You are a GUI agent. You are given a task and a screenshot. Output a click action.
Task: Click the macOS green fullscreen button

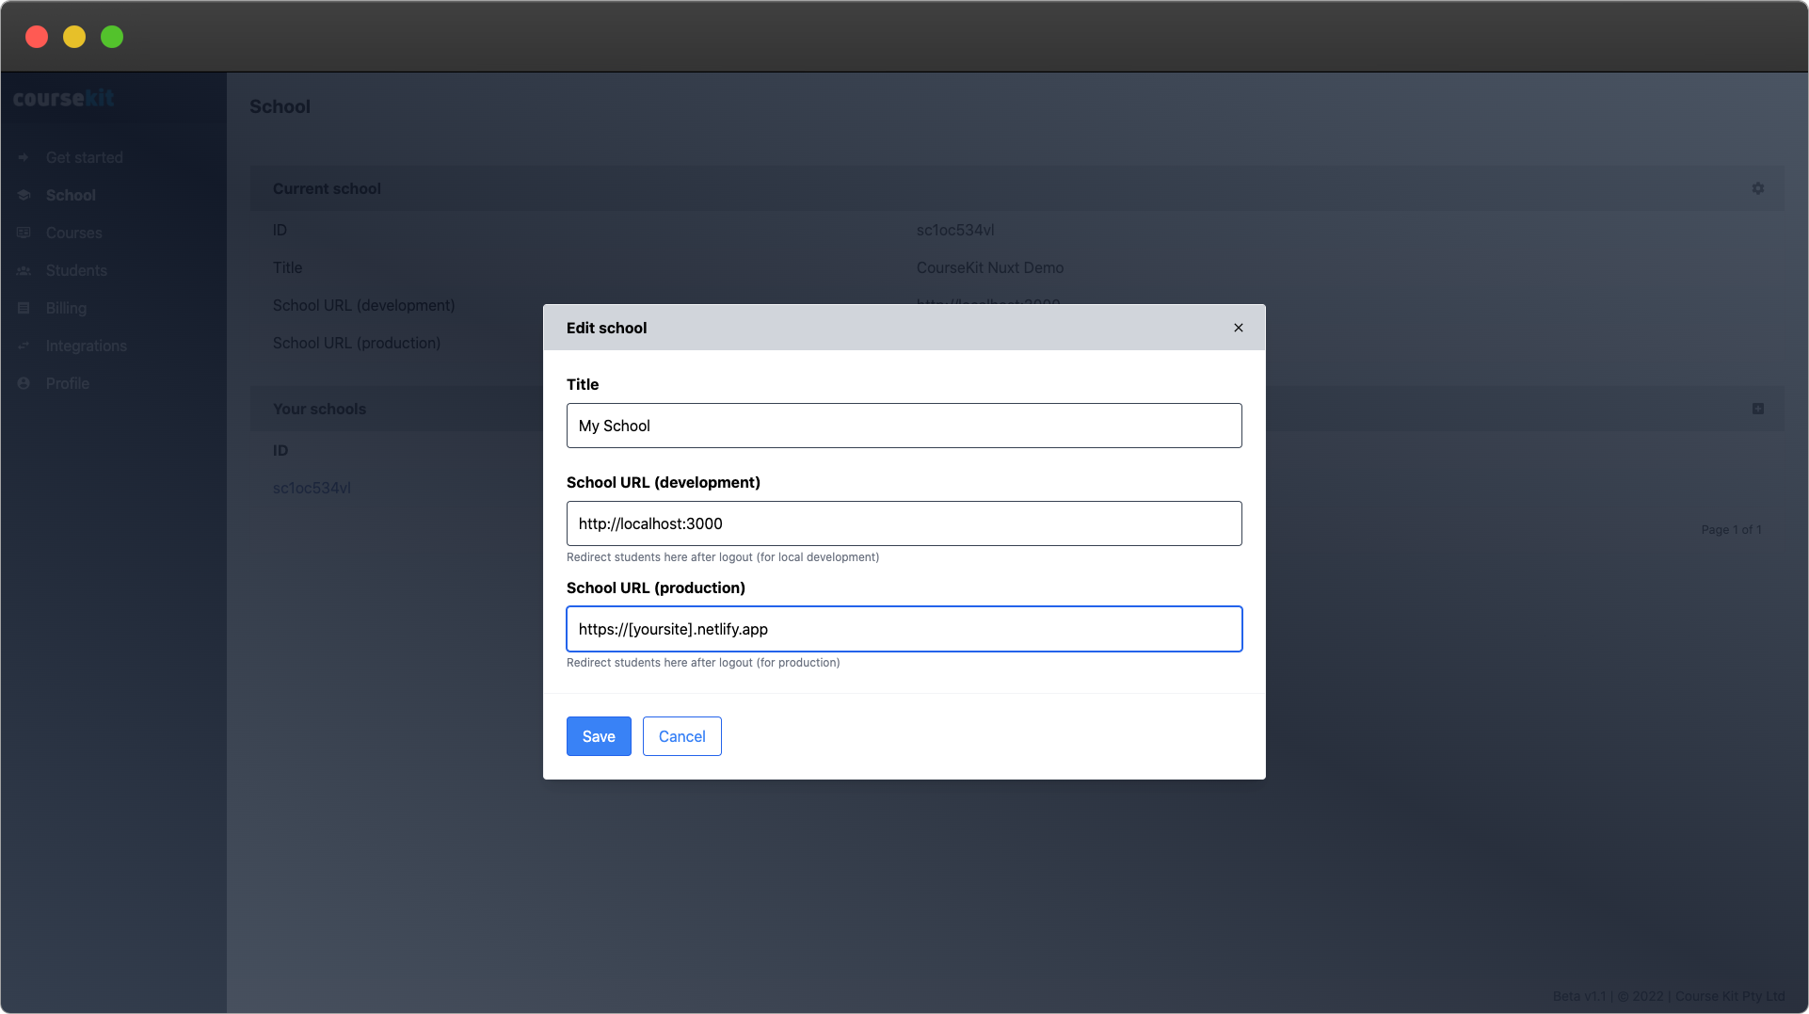112,37
